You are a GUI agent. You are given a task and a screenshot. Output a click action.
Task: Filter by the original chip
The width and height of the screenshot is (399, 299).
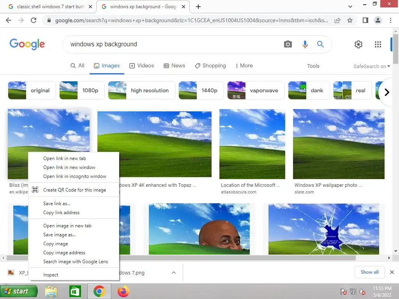(32, 90)
